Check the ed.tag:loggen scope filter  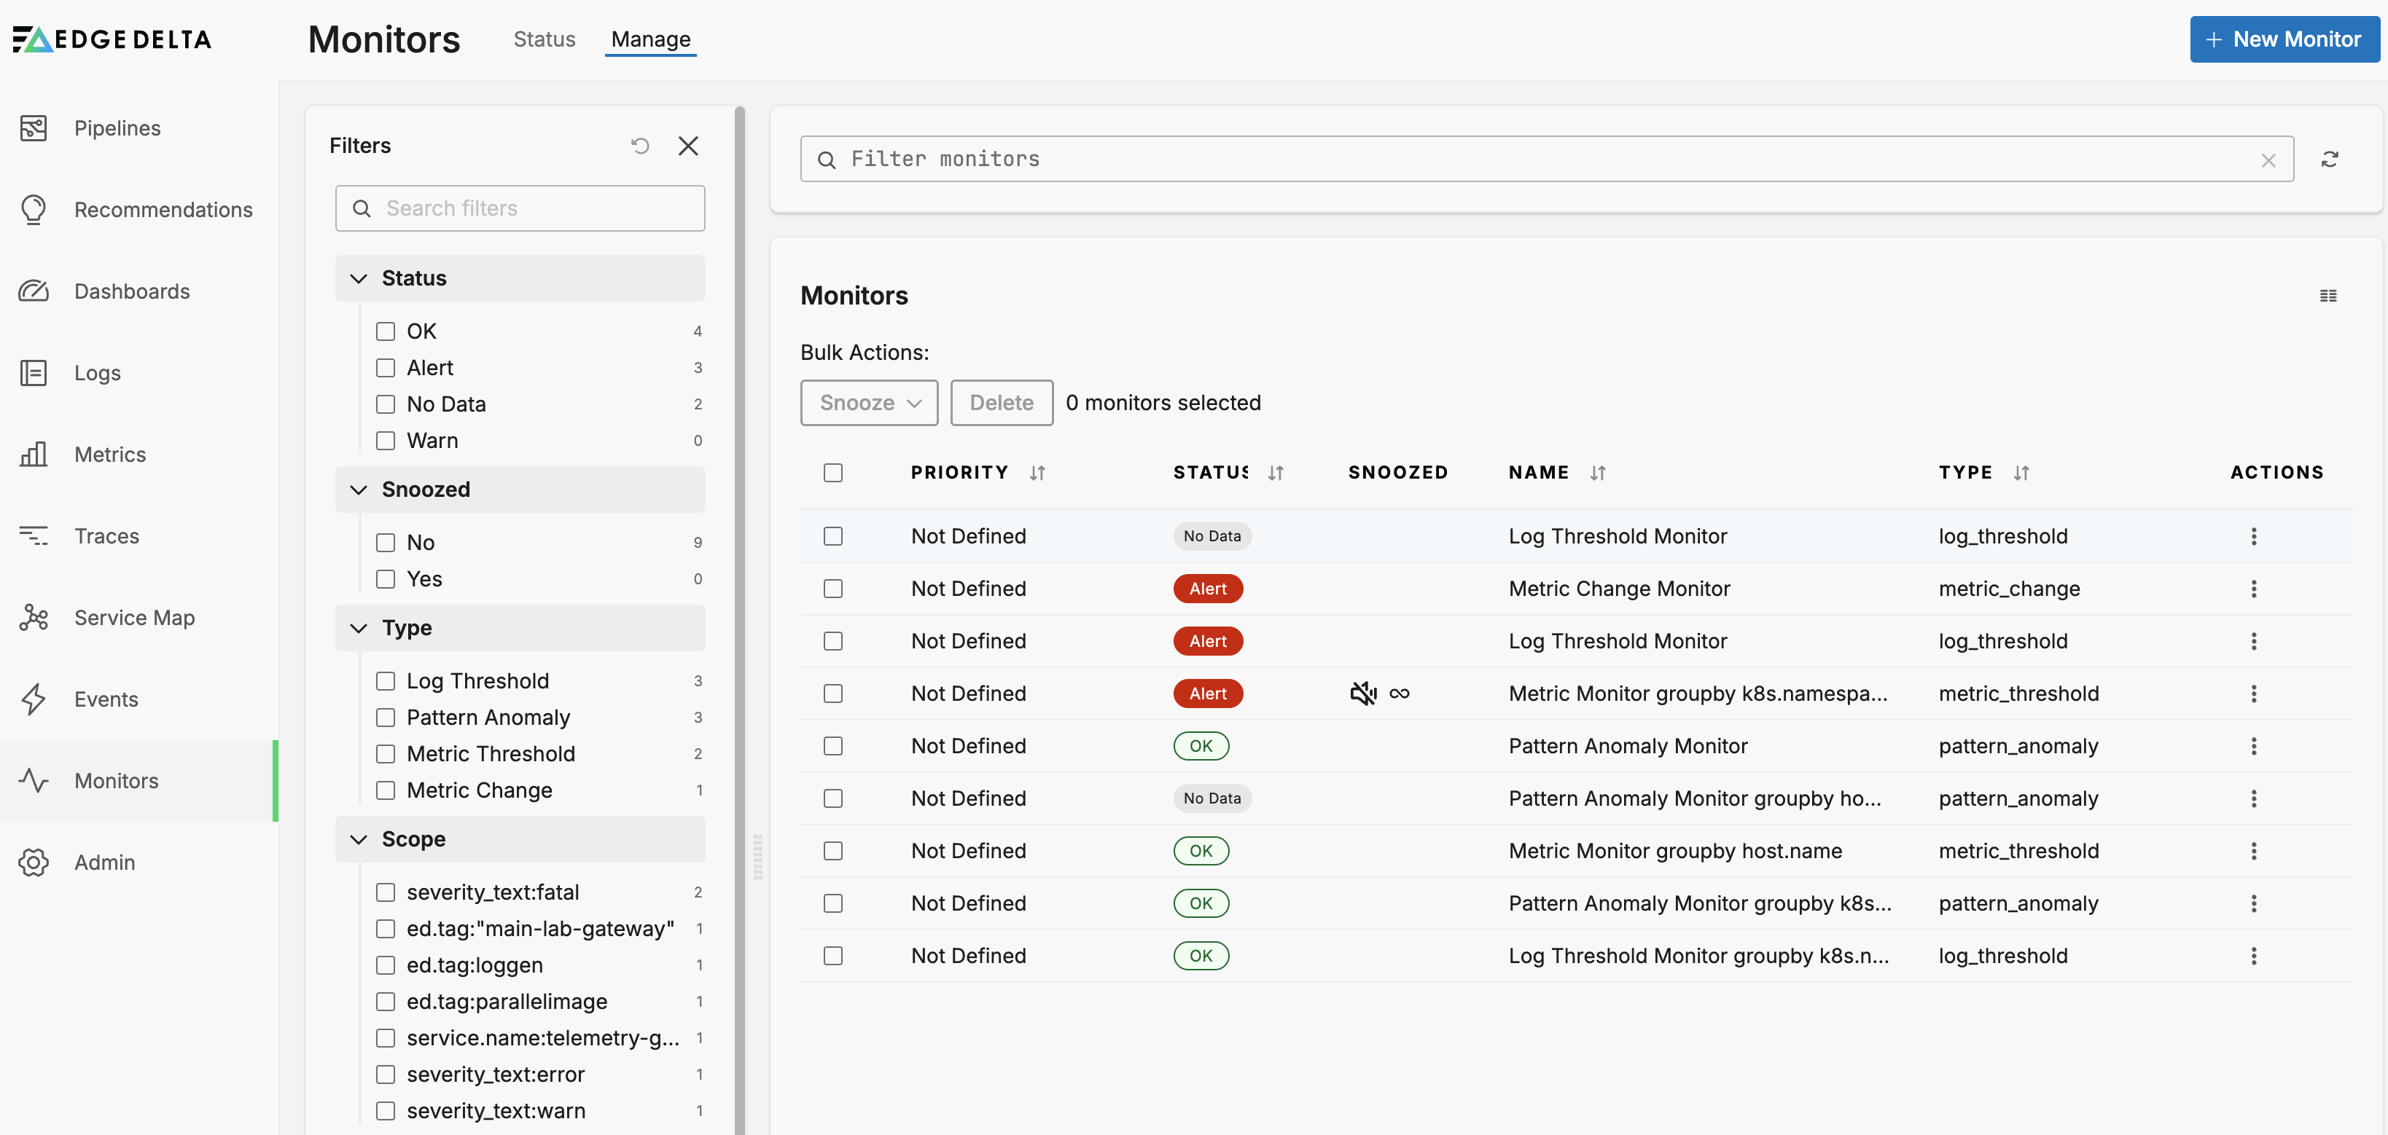tap(386, 965)
